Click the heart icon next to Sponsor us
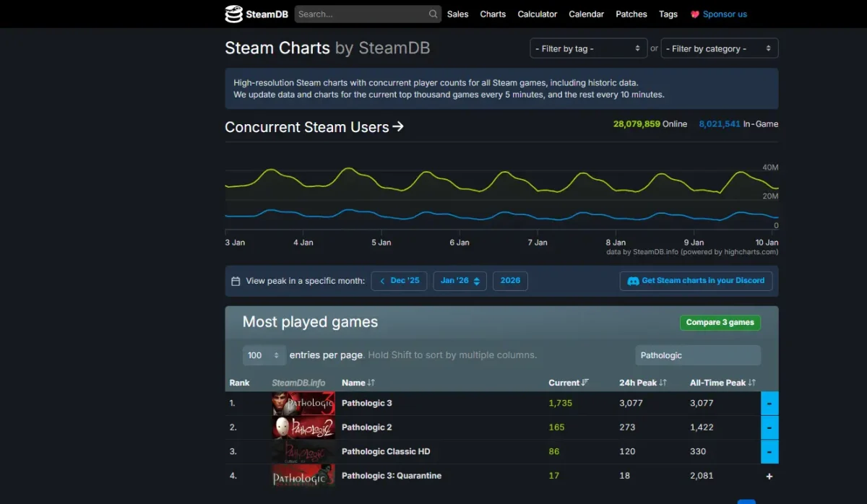 tap(695, 13)
